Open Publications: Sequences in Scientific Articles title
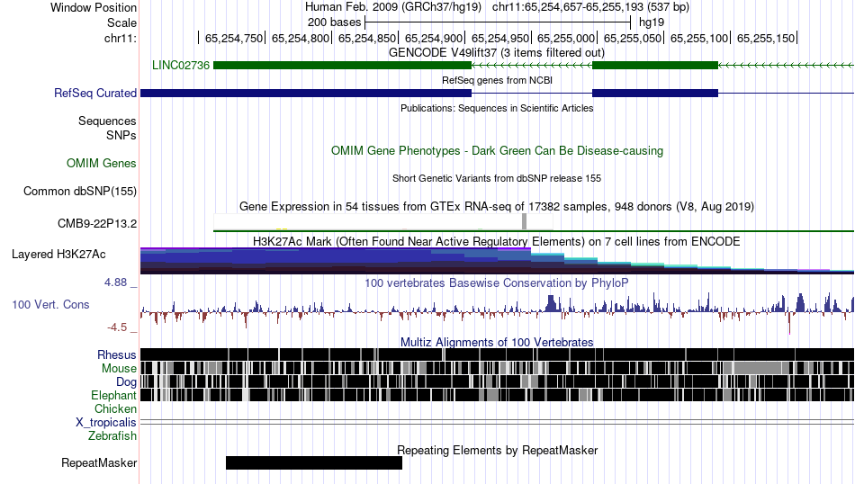The width and height of the screenshot is (855, 484). pyautogui.click(x=497, y=109)
